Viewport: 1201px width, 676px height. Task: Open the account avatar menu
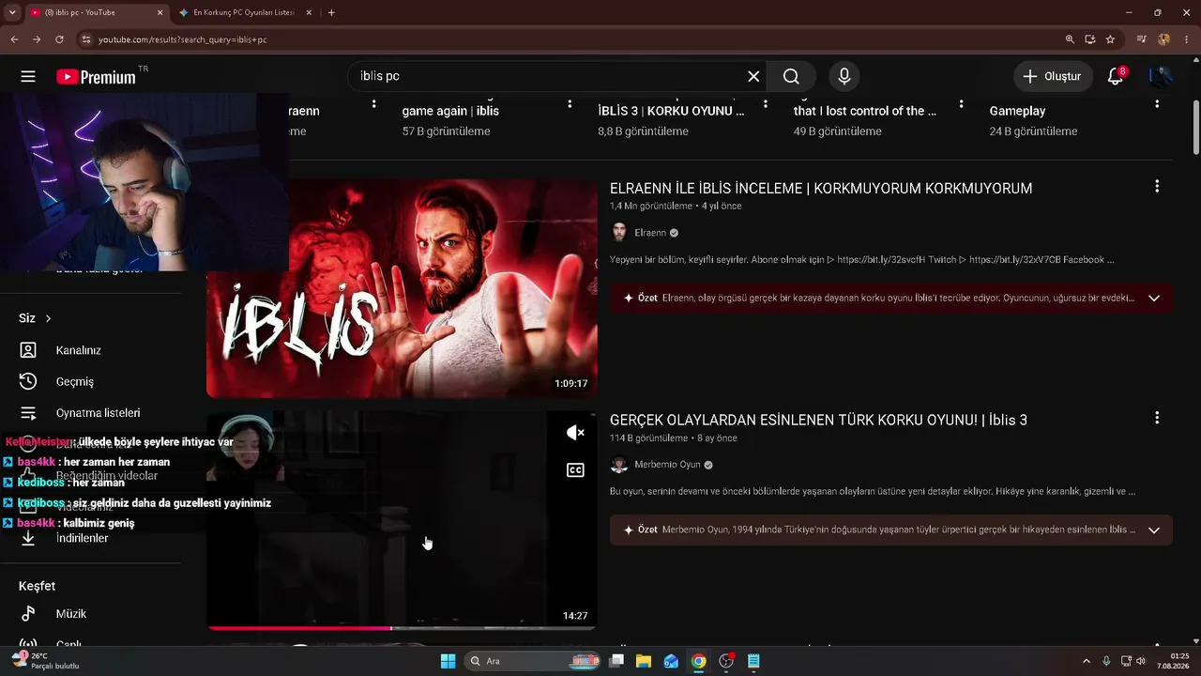(x=1161, y=77)
